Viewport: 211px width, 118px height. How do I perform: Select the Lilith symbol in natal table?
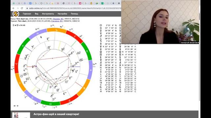tap(101, 57)
